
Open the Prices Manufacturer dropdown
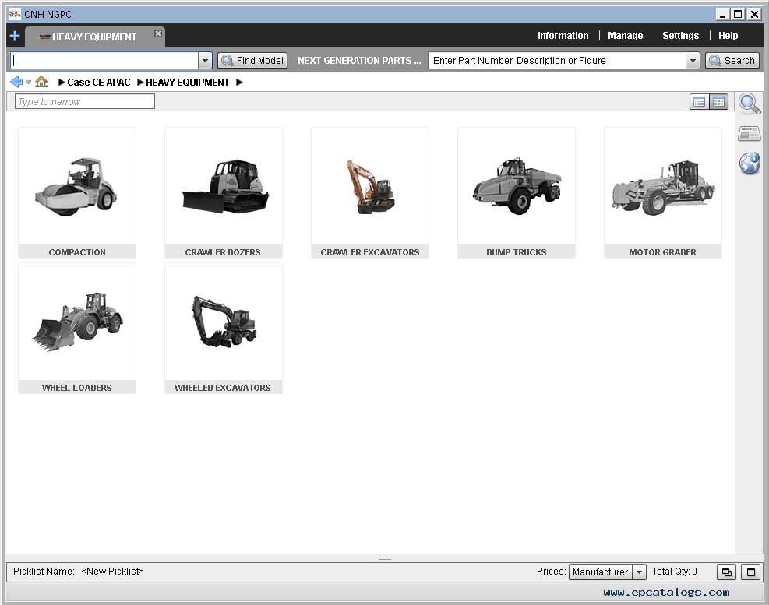(607, 572)
